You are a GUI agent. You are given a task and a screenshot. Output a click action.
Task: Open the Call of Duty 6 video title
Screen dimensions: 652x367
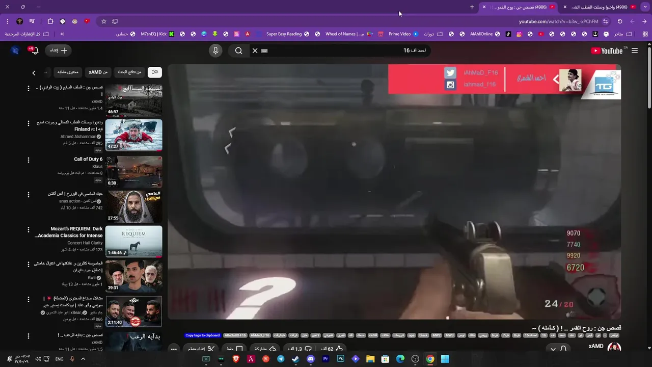(88, 159)
